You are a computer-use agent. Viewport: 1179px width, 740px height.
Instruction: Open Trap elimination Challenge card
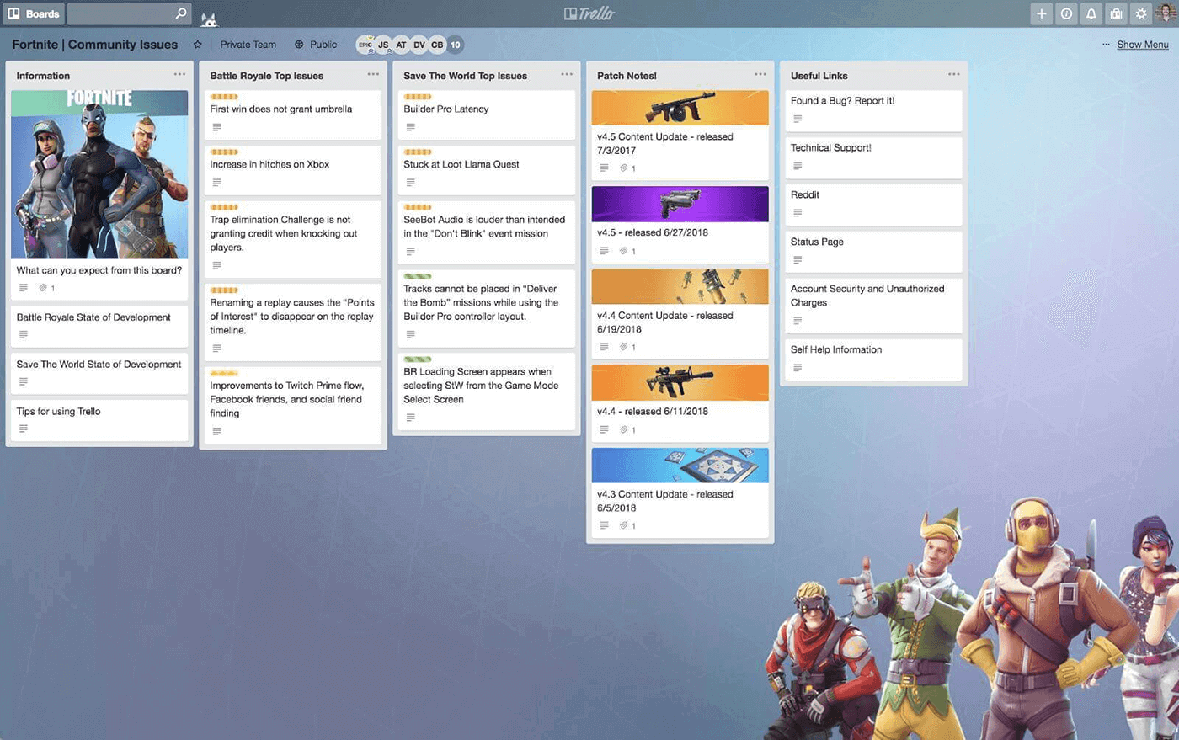click(293, 240)
